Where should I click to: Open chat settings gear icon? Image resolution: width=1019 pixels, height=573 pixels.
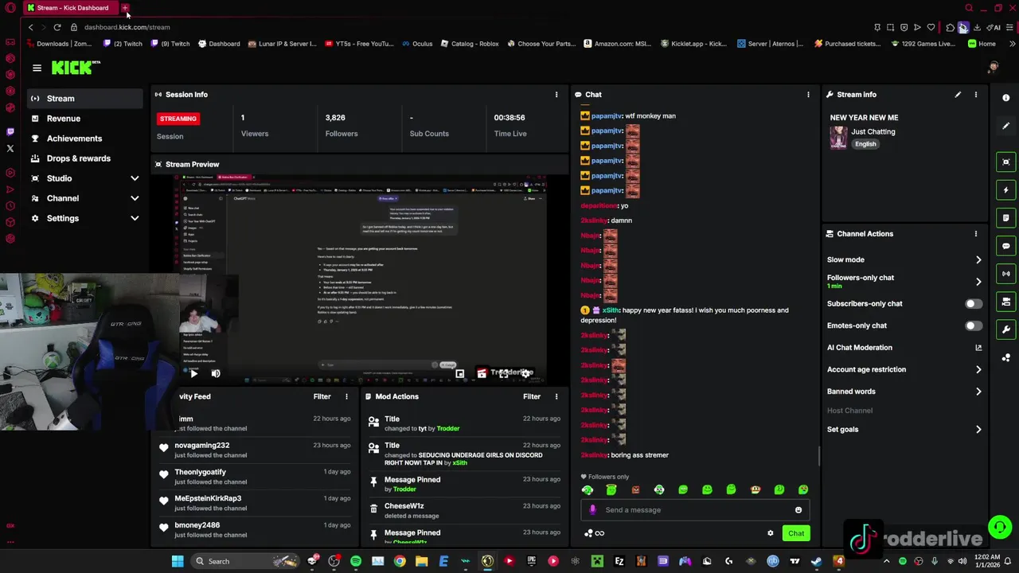[x=770, y=533]
